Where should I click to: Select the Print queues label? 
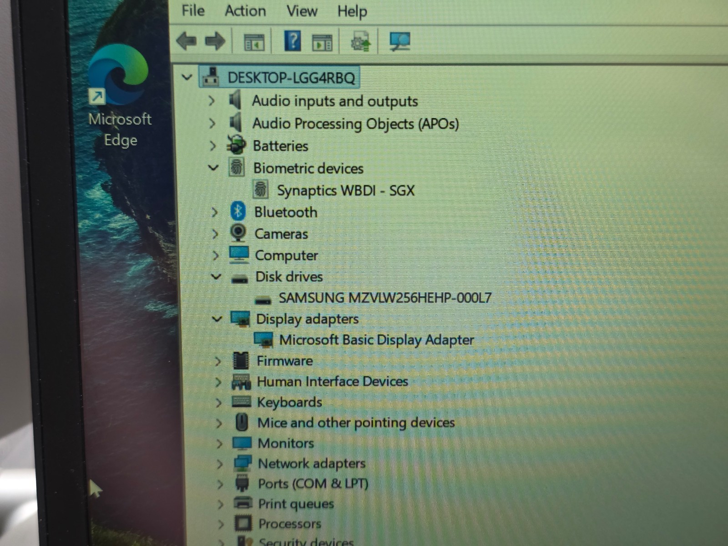(x=296, y=504)
